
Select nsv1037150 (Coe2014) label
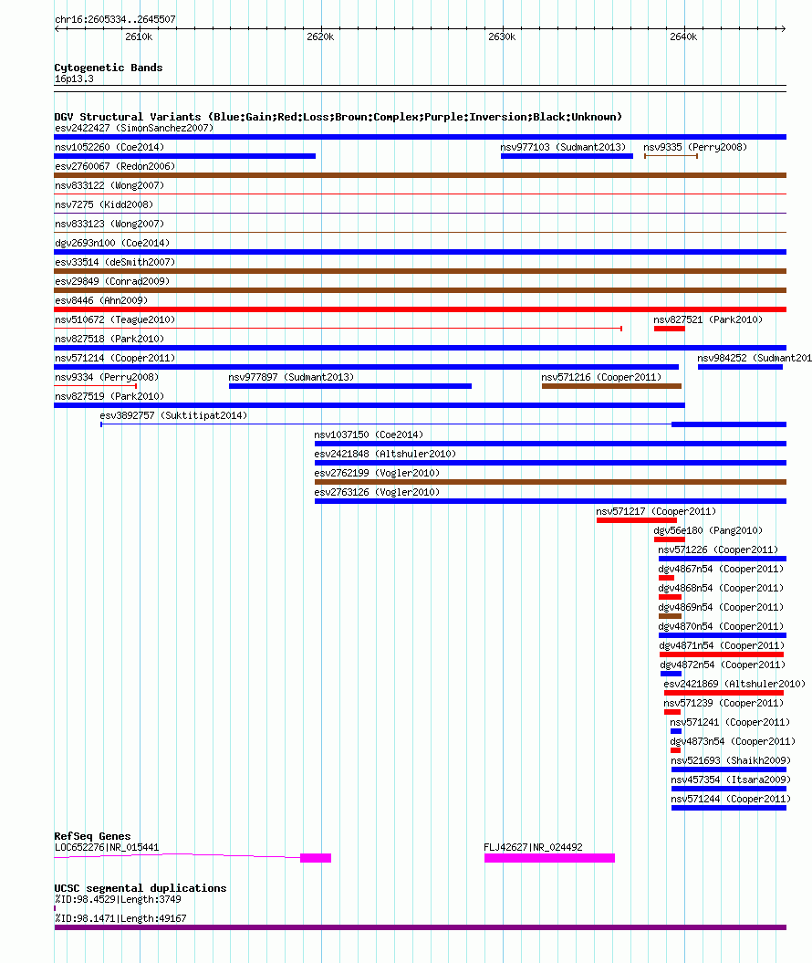tap(369, 434)
